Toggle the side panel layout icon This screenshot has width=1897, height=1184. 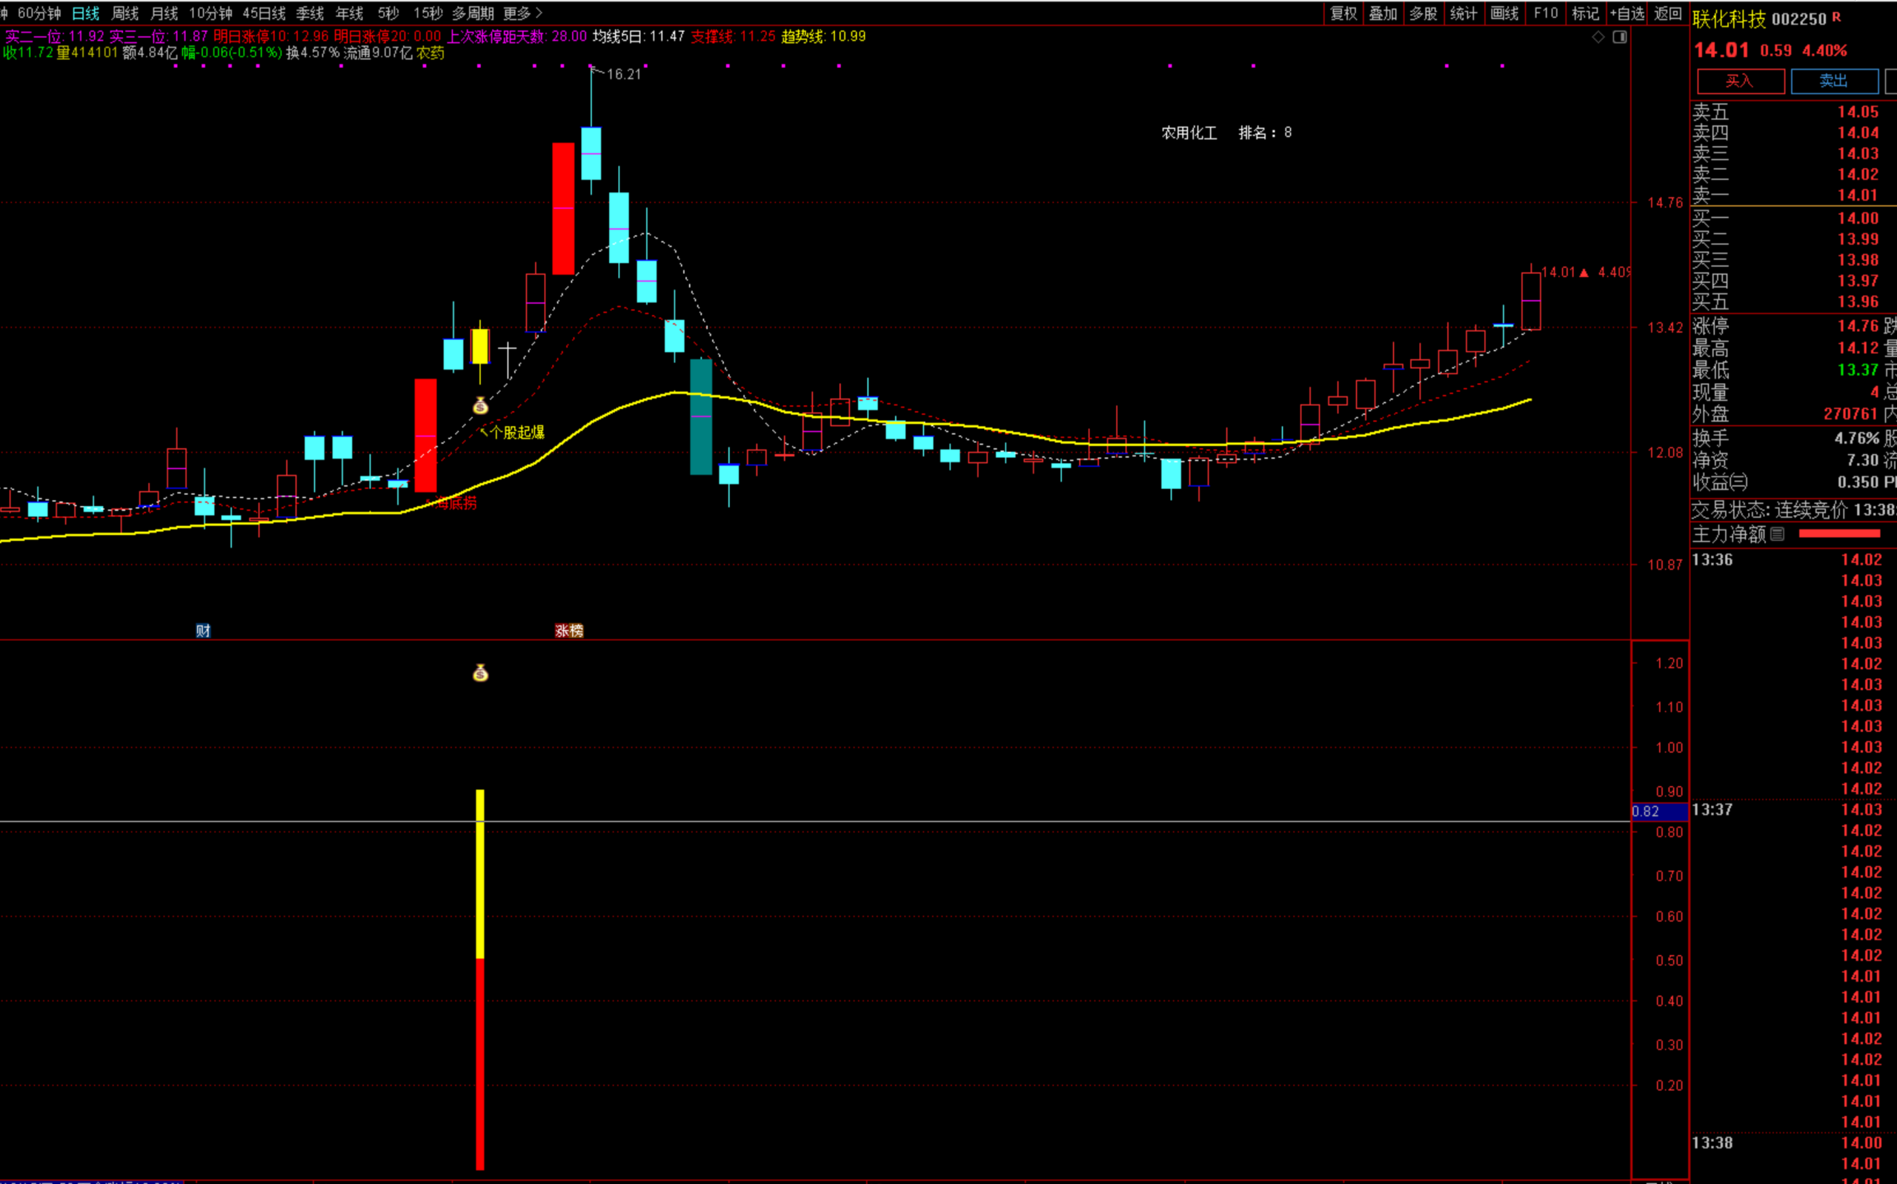coord(1620,37)
